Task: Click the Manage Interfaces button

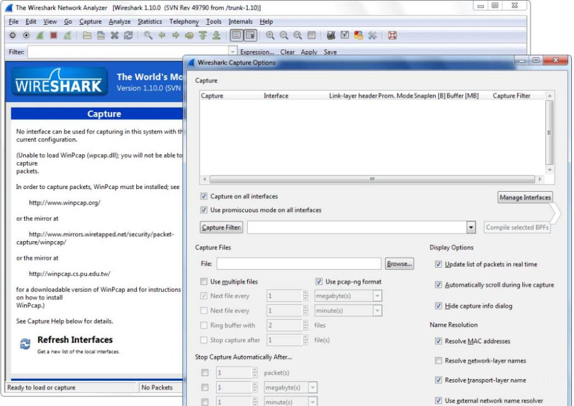Action: [x=525, y=197]
